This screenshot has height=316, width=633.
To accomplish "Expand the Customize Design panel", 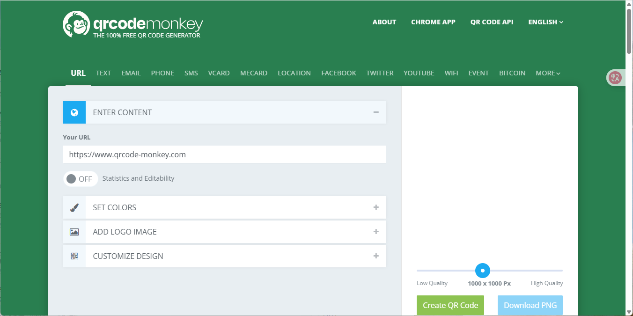I will tap(376, 256).
